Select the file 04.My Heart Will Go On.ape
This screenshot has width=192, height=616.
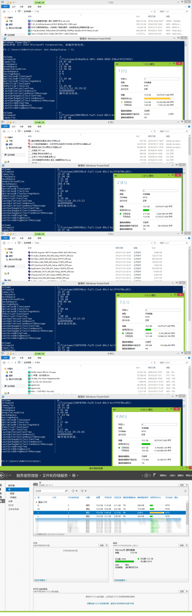click(43, 372)
